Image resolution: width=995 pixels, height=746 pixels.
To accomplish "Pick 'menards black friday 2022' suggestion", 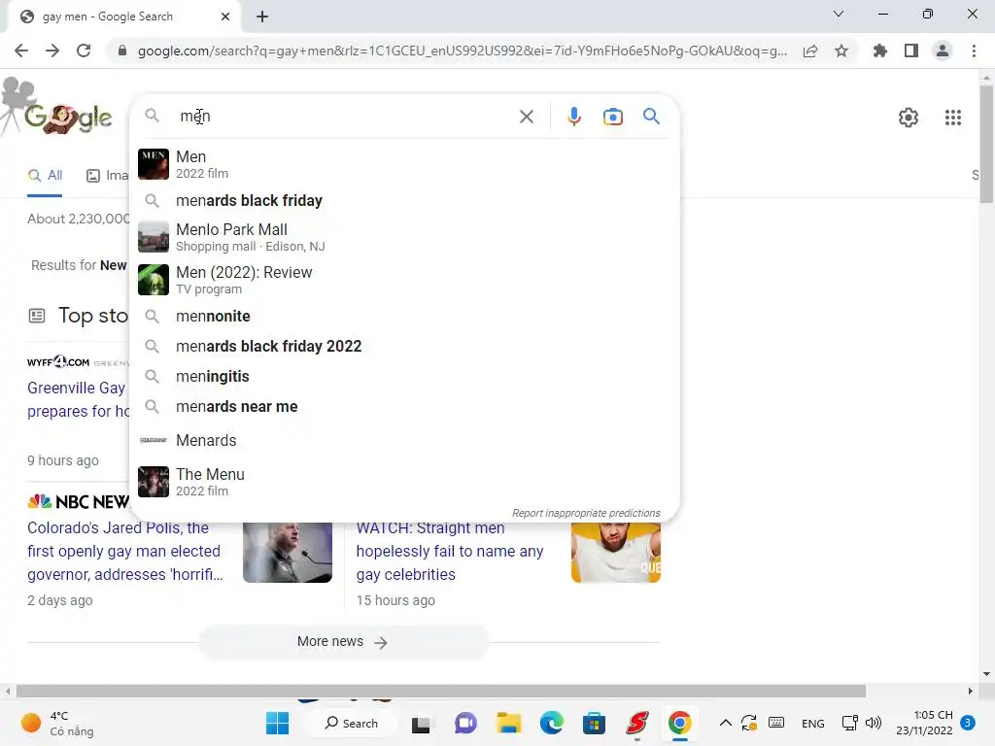I will [x=404, y=347].
